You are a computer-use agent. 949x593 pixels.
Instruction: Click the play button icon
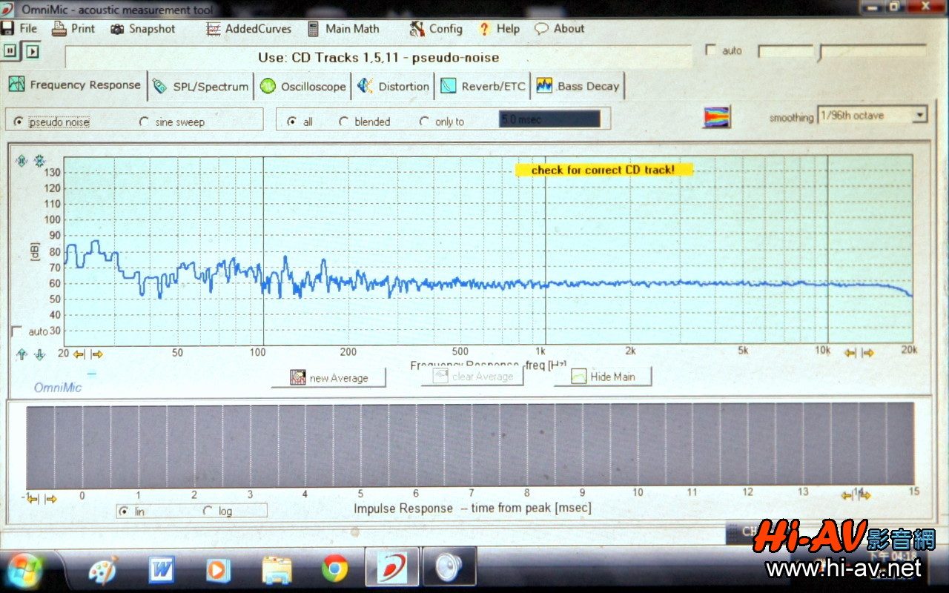point(32,50)
